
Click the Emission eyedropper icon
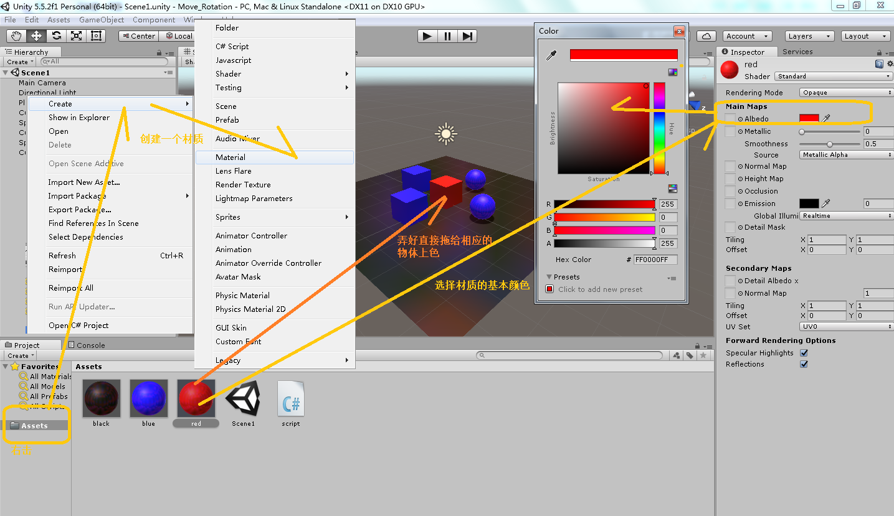[826, 204]
